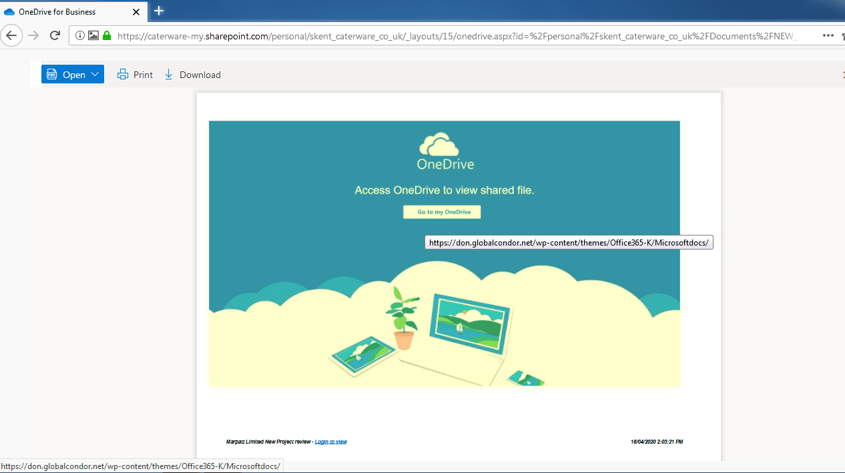This screenshot has height=473, width=845.
Task: Expand the Open dropdown chevron
Action: [95, 74]
